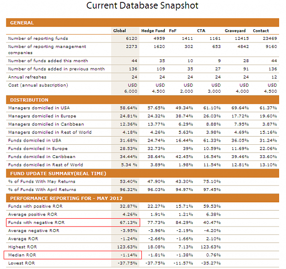
Task: Select Managers domiciled in Rest of World
Action: point(50,132)
